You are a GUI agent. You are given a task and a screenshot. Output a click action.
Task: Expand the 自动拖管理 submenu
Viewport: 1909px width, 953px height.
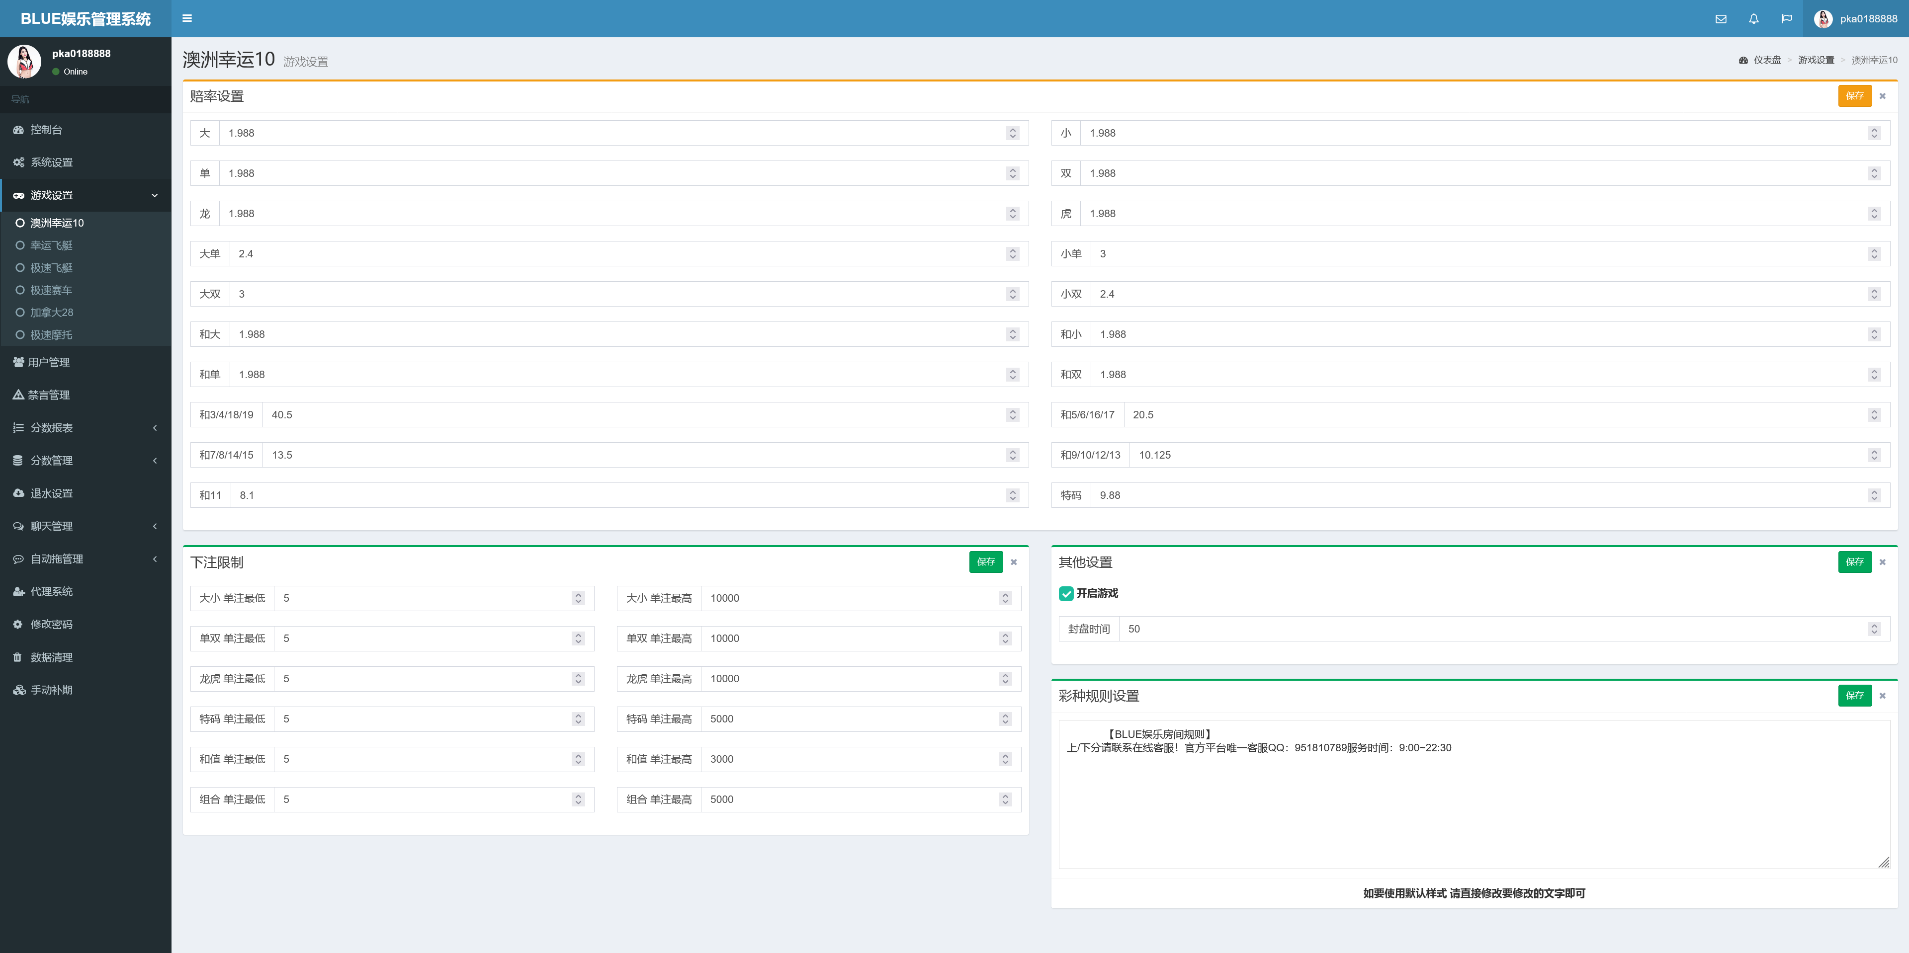(155, 559)
